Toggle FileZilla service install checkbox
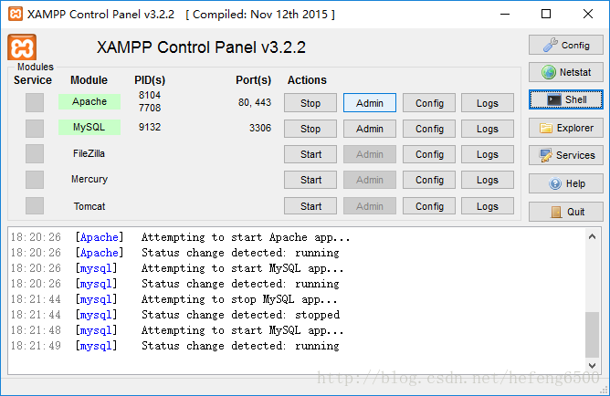 35,154
